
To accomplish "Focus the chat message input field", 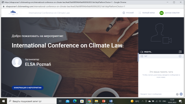I will (x=158, y=94).
